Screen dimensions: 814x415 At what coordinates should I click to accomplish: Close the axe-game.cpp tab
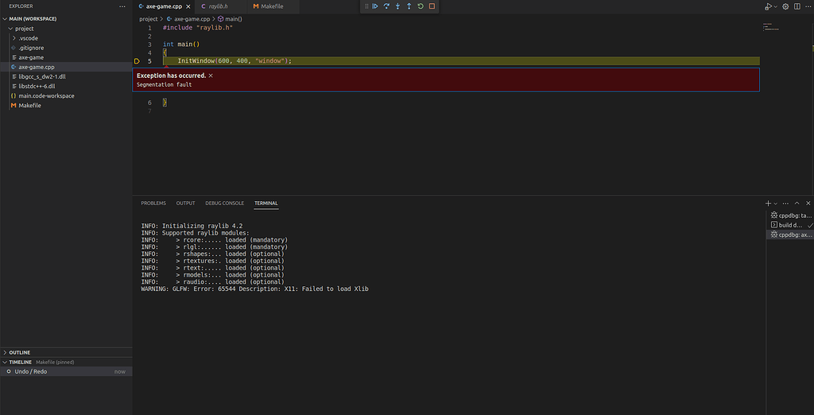(187, 6)
